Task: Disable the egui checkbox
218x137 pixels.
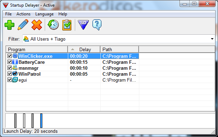Action: pos(9,80)
